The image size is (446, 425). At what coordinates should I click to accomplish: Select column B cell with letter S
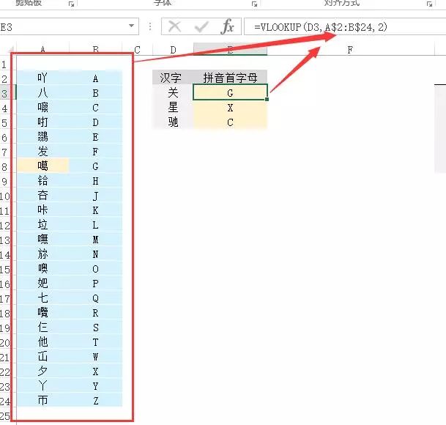pyautogui.click(x=95, y=328)
